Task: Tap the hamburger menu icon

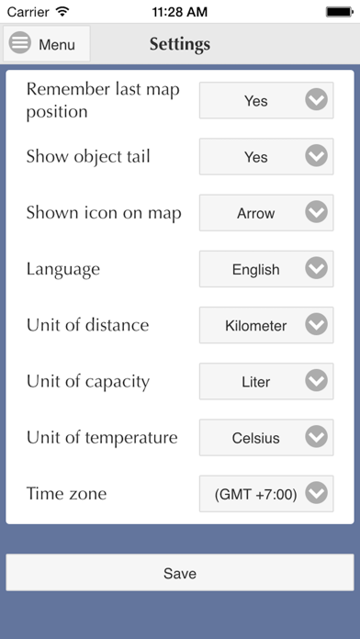Action: [x=20, y=42]
